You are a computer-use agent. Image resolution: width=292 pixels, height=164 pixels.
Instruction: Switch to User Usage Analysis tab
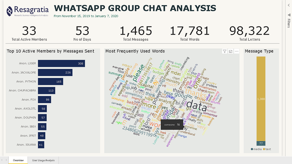pyautogui.click(x=43, y=160)
